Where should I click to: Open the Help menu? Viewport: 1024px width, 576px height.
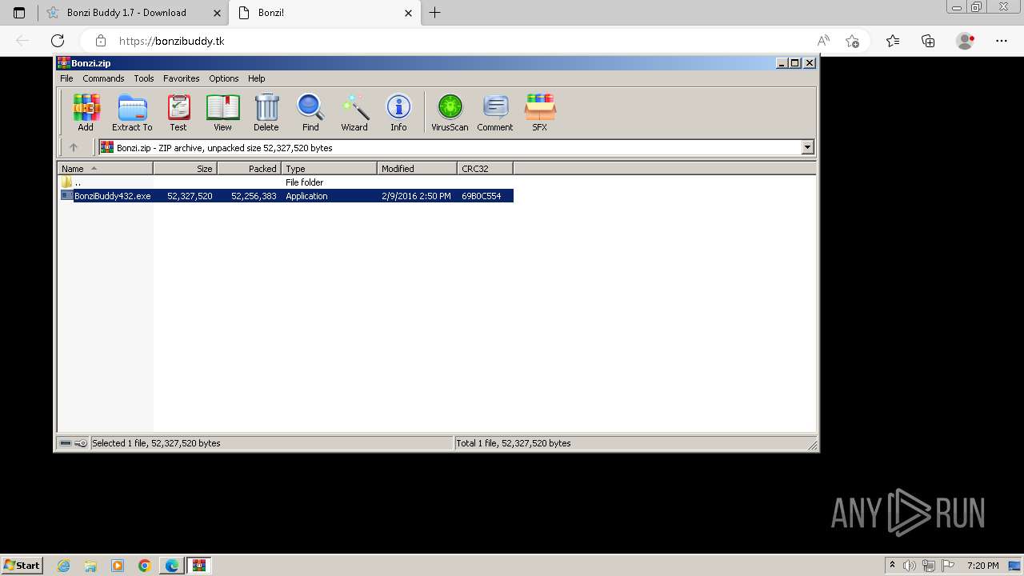pos(256,78)
